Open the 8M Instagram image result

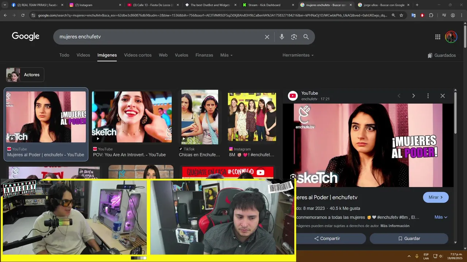(252, 117)
